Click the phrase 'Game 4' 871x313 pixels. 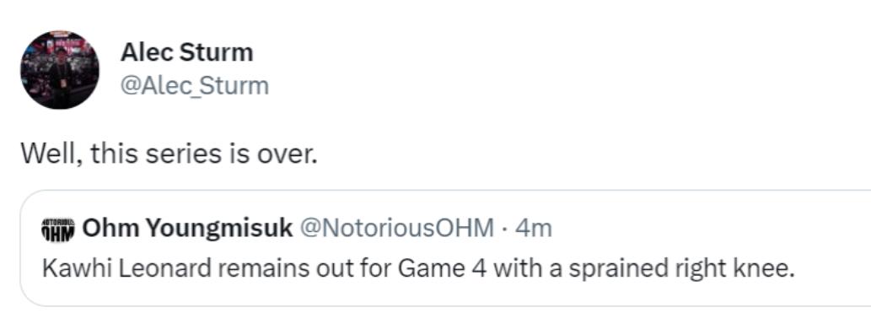pyautogui.click(x=444, y=269)
